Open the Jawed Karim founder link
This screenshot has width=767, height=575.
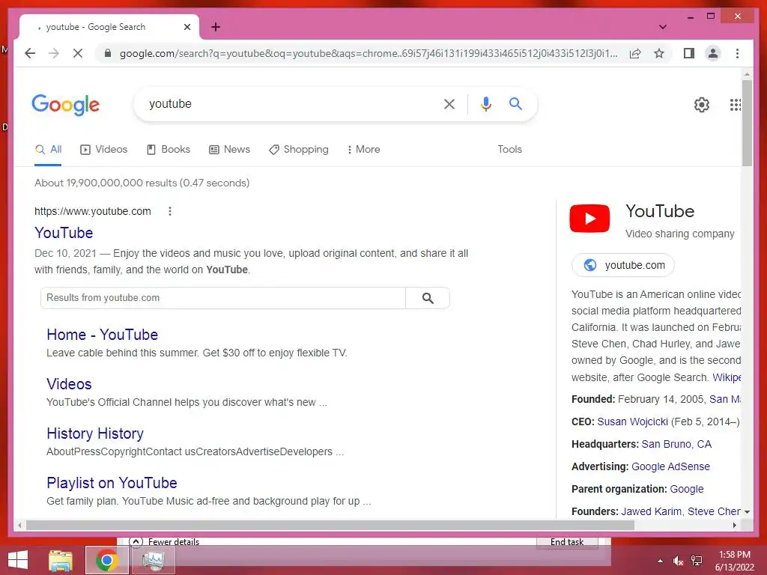(x=651, y=511)
